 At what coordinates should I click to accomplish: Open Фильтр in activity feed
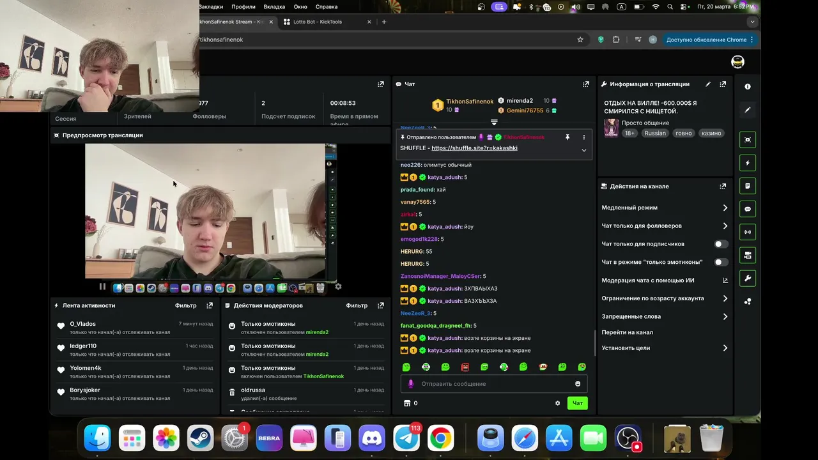[186, 305]
